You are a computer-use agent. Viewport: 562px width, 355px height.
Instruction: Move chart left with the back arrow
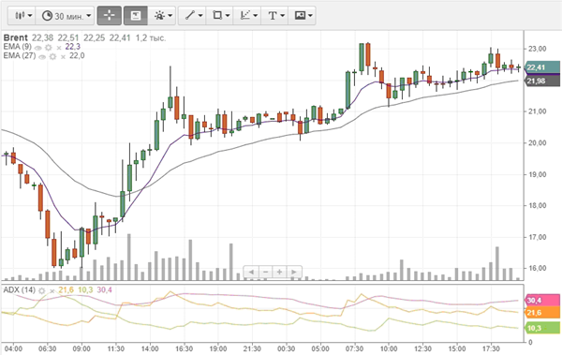click(x=251, y=272)
